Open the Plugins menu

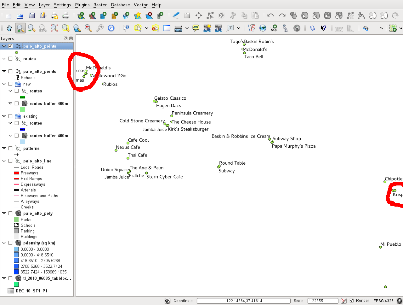click(82, 5)
